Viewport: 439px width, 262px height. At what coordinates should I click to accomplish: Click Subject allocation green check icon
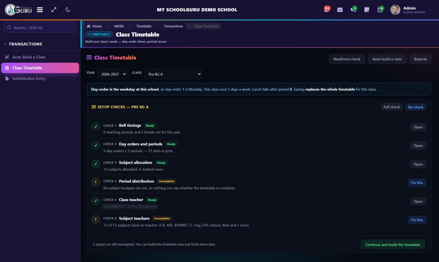pyautogui.click(x=96, y=164)
